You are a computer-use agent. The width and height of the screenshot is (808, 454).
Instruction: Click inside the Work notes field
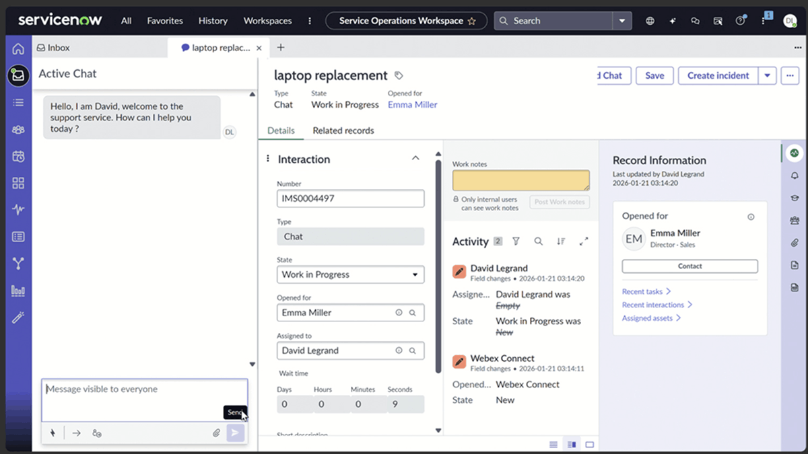(520, 180)
